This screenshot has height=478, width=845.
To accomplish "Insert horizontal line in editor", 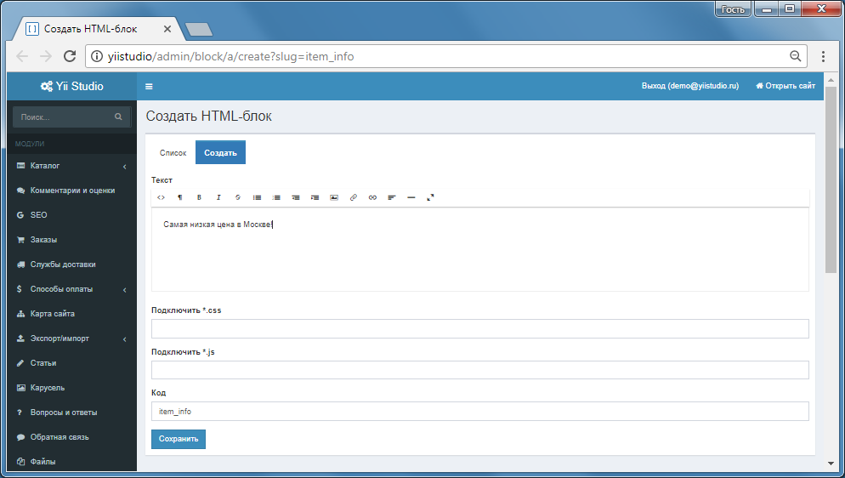I will pos(411,198).
